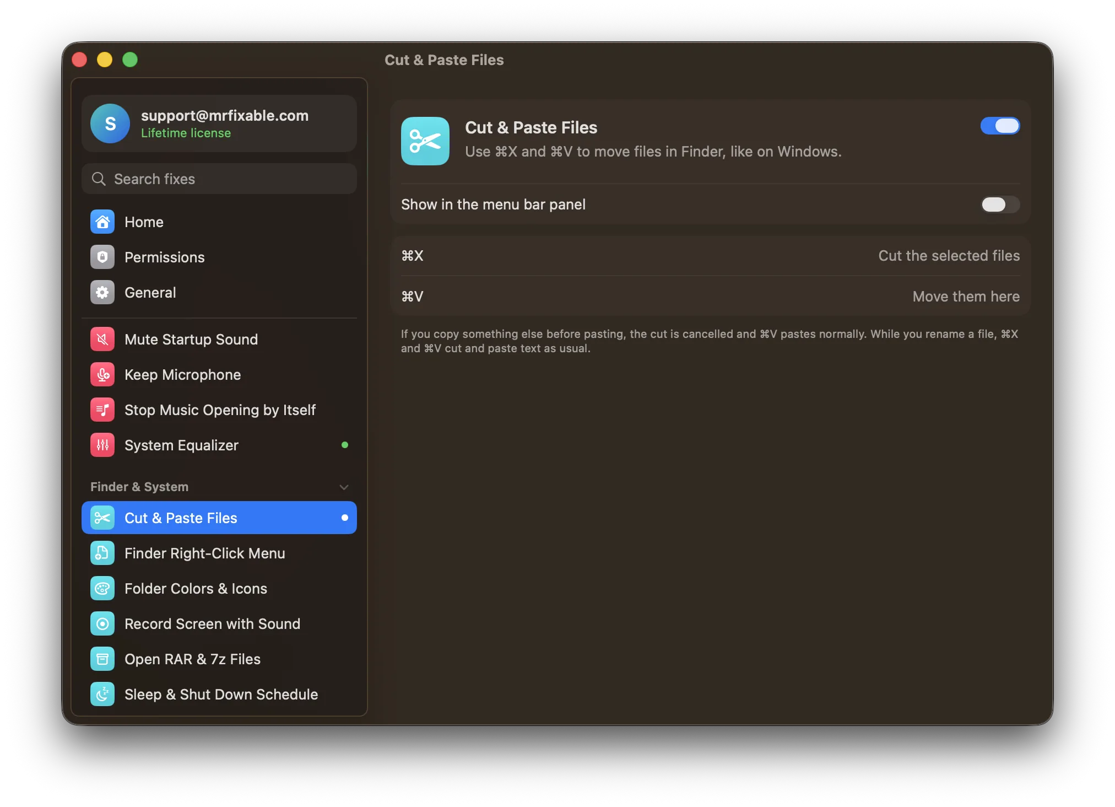
Task: Click the support@mrfixable.com account email
Action: (225, 116)
